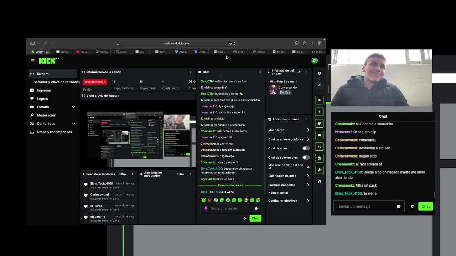Open Restricción de edad options arrow
The width and height of the screenshot is (456, 256).
(x=308, y=176)
